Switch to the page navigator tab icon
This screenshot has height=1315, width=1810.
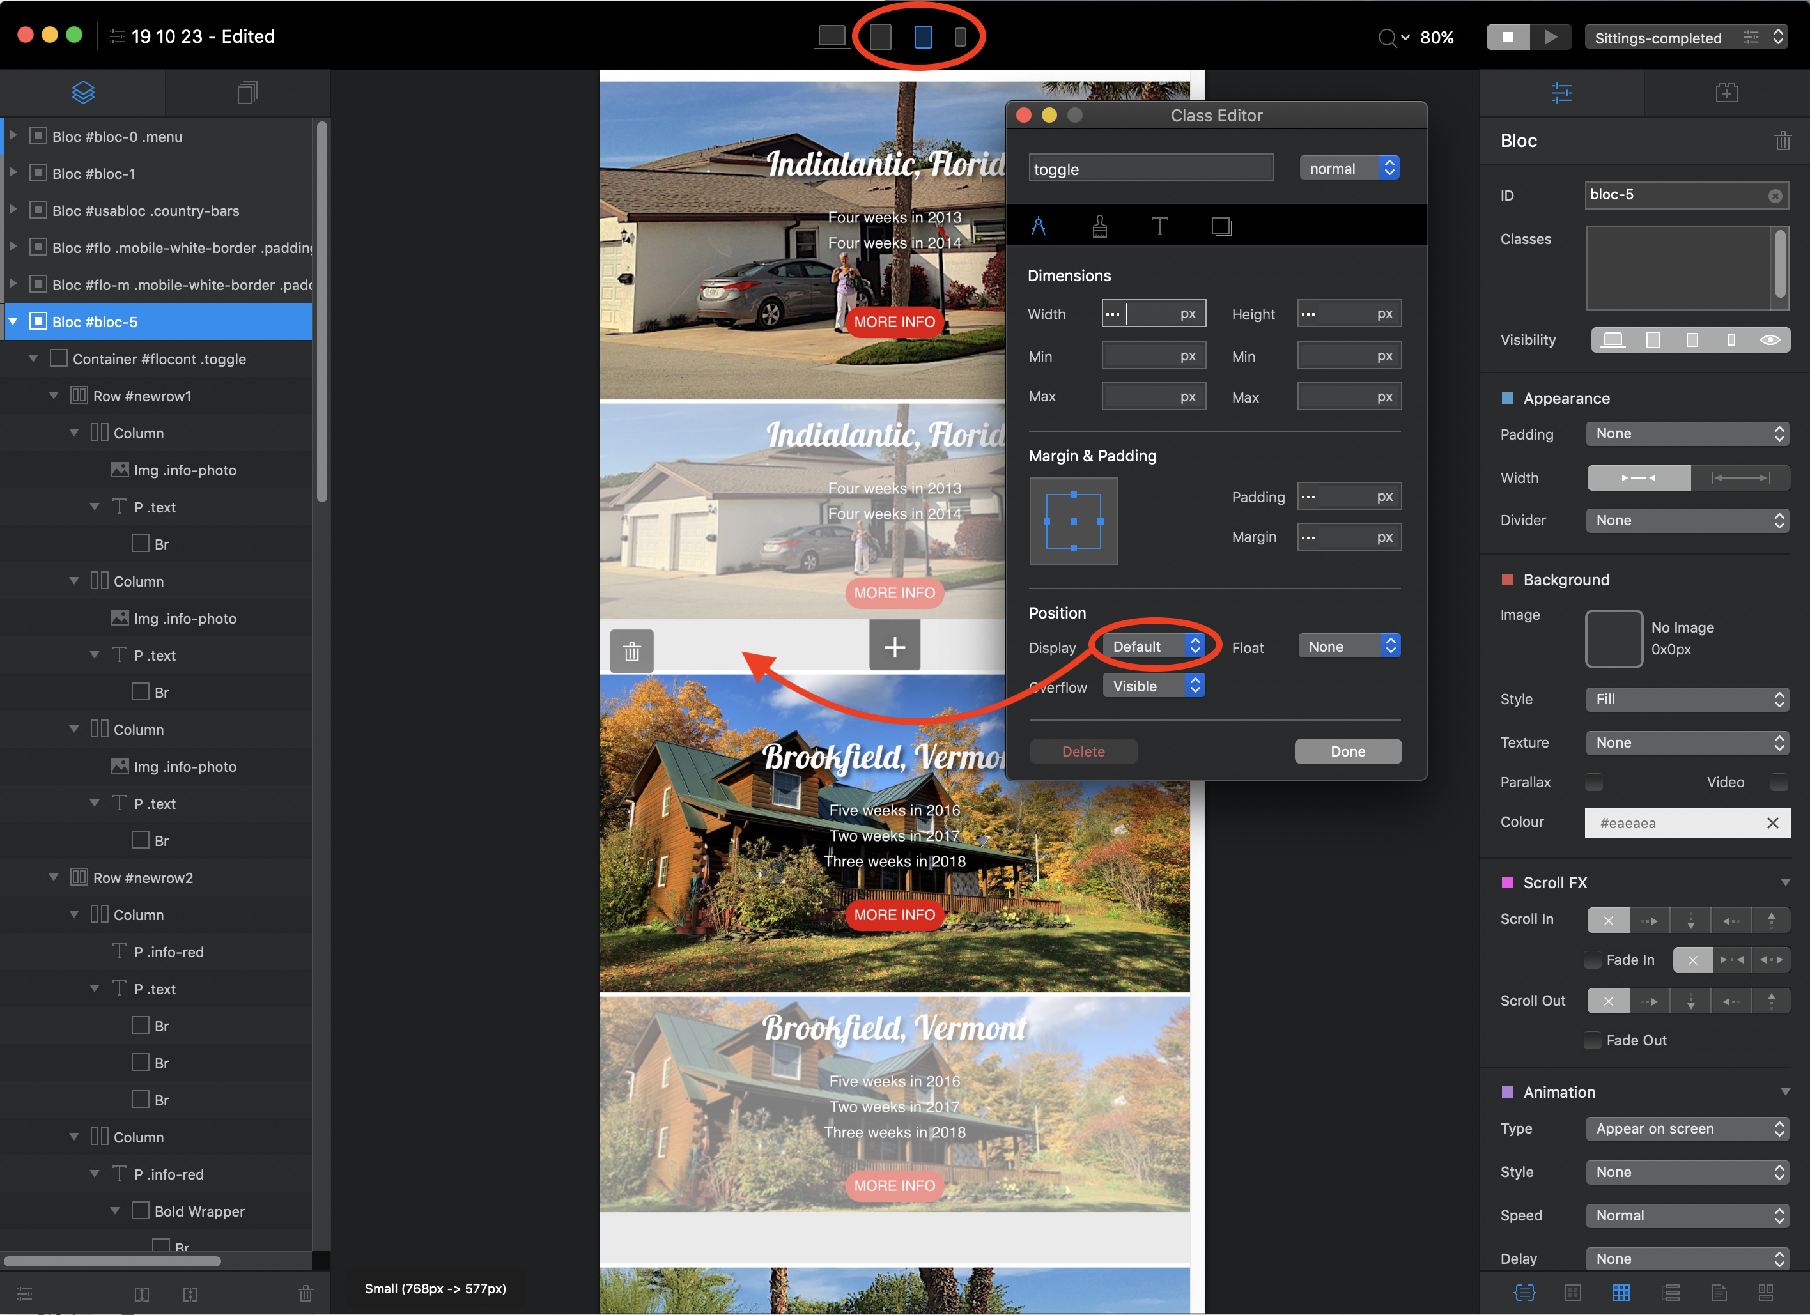pos(247,93)
